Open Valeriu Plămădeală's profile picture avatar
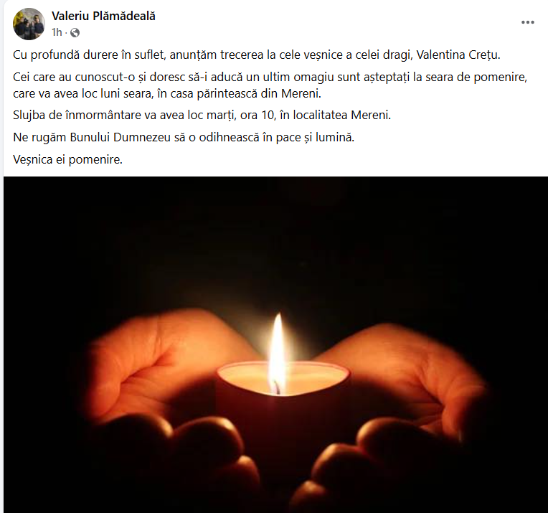 click(x=29, y=24)
